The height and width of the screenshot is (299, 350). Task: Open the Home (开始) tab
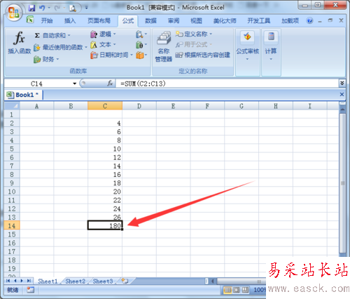point(47,21)
